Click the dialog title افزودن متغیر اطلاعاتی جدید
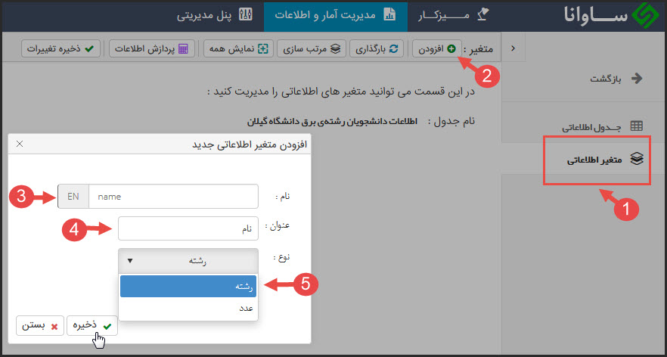The image size is (667, 357). [250, 144]
